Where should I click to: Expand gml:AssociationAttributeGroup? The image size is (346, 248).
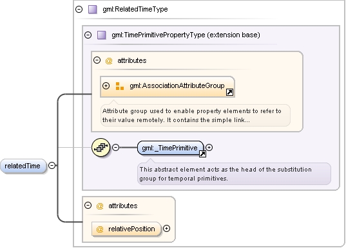[106, 85]
